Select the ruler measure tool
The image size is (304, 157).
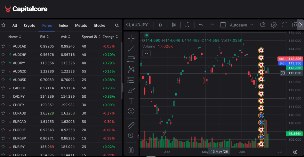click(x=131, y=125)
